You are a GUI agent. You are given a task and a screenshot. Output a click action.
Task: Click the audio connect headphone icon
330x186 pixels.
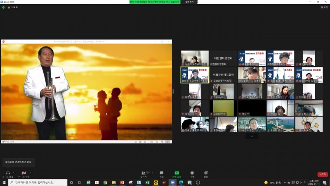(x=7, y=173)
